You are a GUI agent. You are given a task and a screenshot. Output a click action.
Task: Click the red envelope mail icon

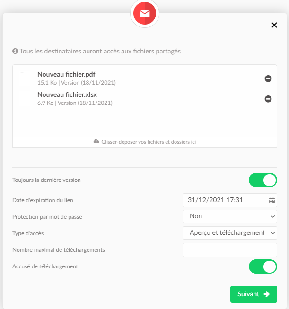pyautogui.click(x=145, y=13)
